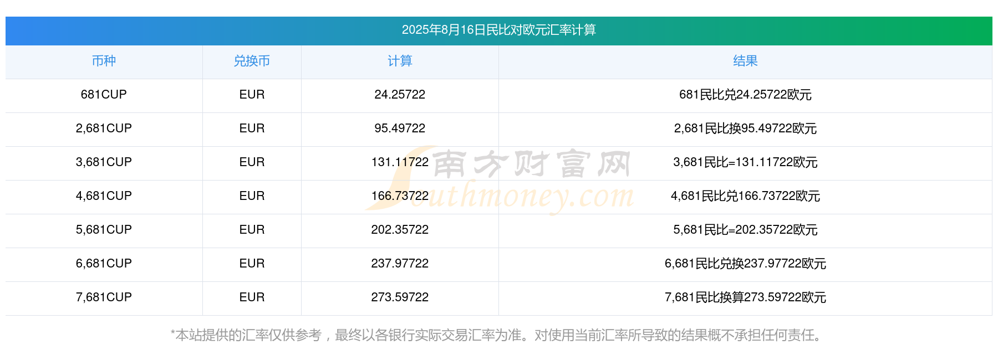Viewport: 998px width, 360px height.
Task: Click the 币种 column header
Action: tap(104, 61)
